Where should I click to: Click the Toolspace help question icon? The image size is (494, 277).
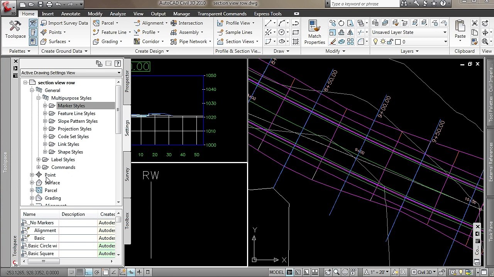pos(118,63)
